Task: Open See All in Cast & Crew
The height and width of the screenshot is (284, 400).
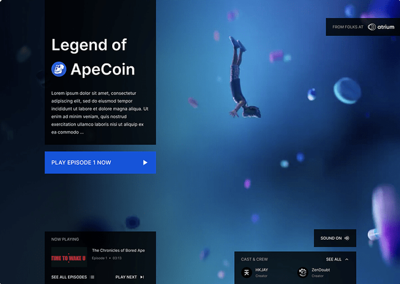Action: [334, 259]
